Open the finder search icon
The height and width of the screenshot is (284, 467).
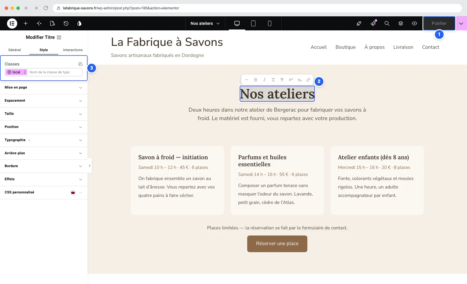pos(387,23)
